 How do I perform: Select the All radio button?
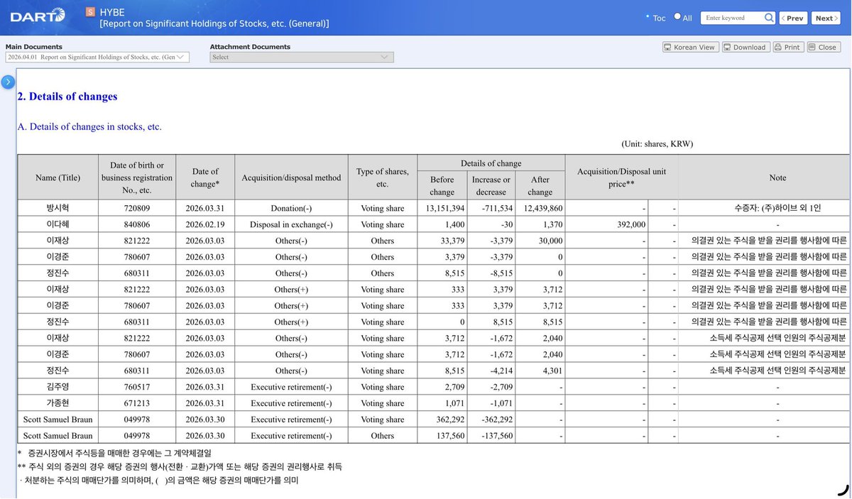click(677, 17)
